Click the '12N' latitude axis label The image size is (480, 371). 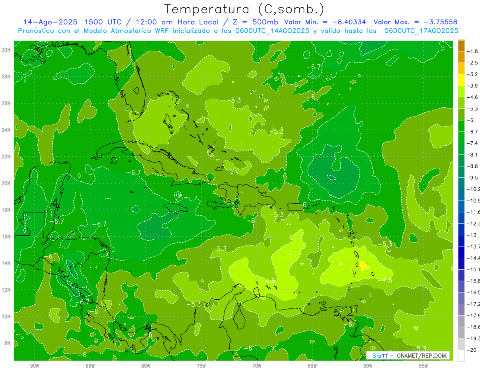(6, 290)
